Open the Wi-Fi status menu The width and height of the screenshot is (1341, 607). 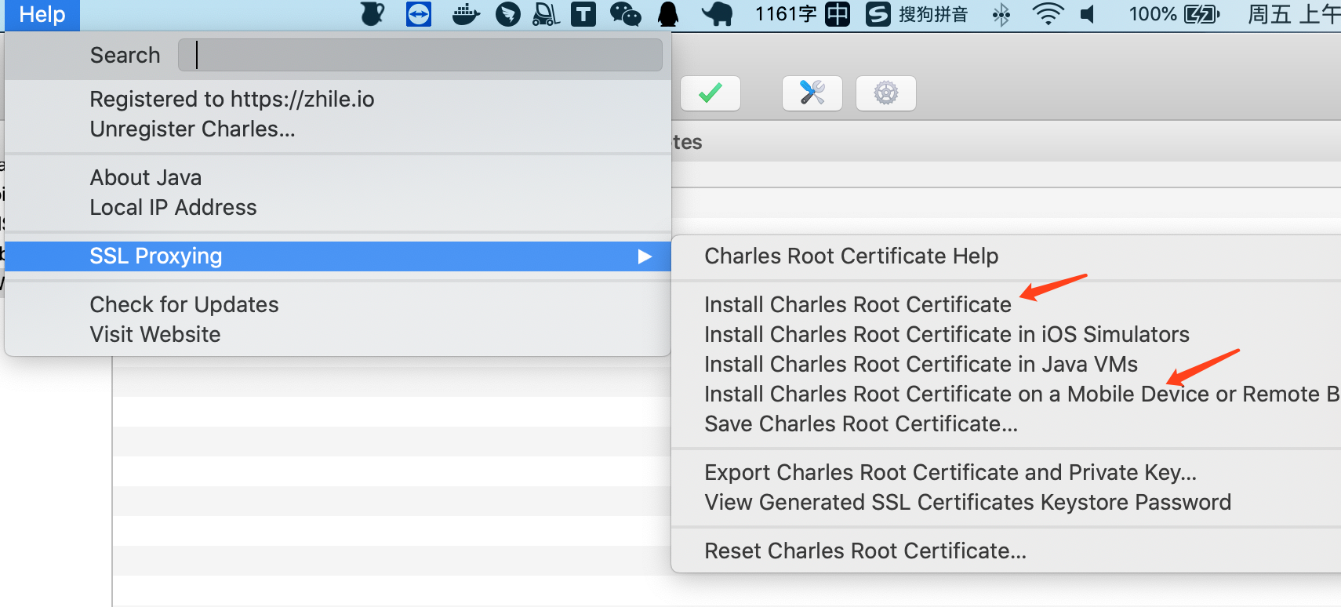(1048, 14)
